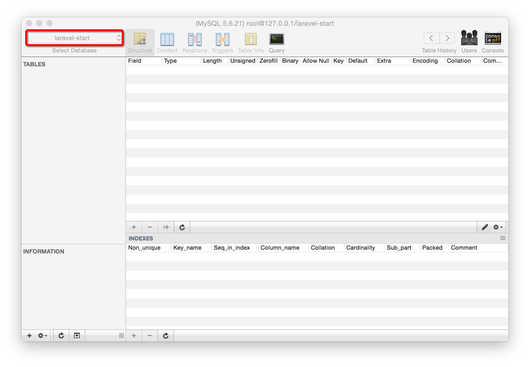
Task: Open the Triggers view
Action: (x=222, y=42)
